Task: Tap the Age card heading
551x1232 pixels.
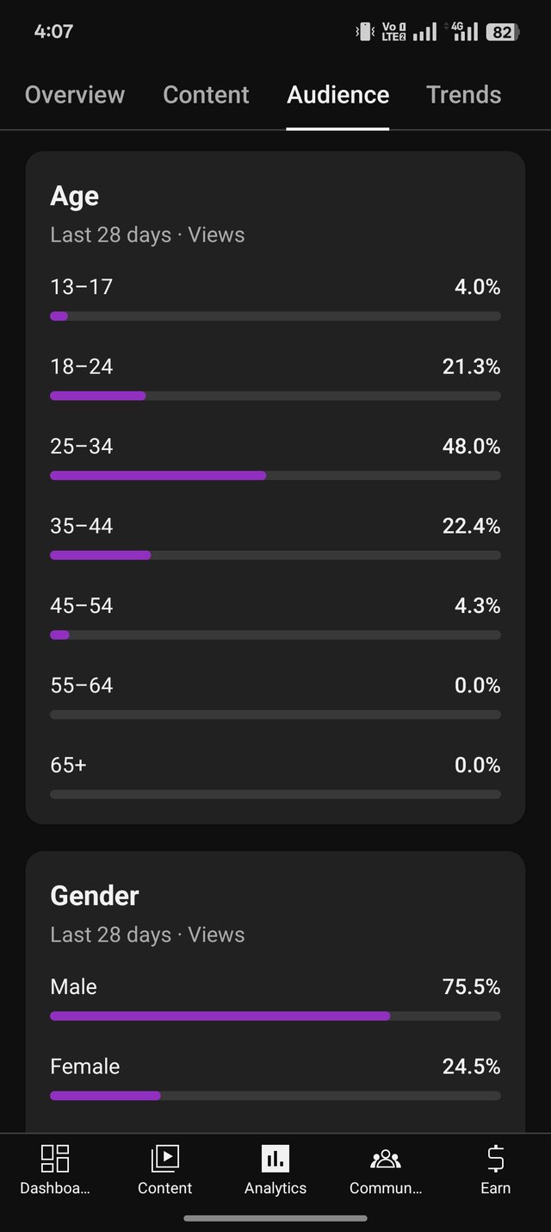Action: point(75,197)
